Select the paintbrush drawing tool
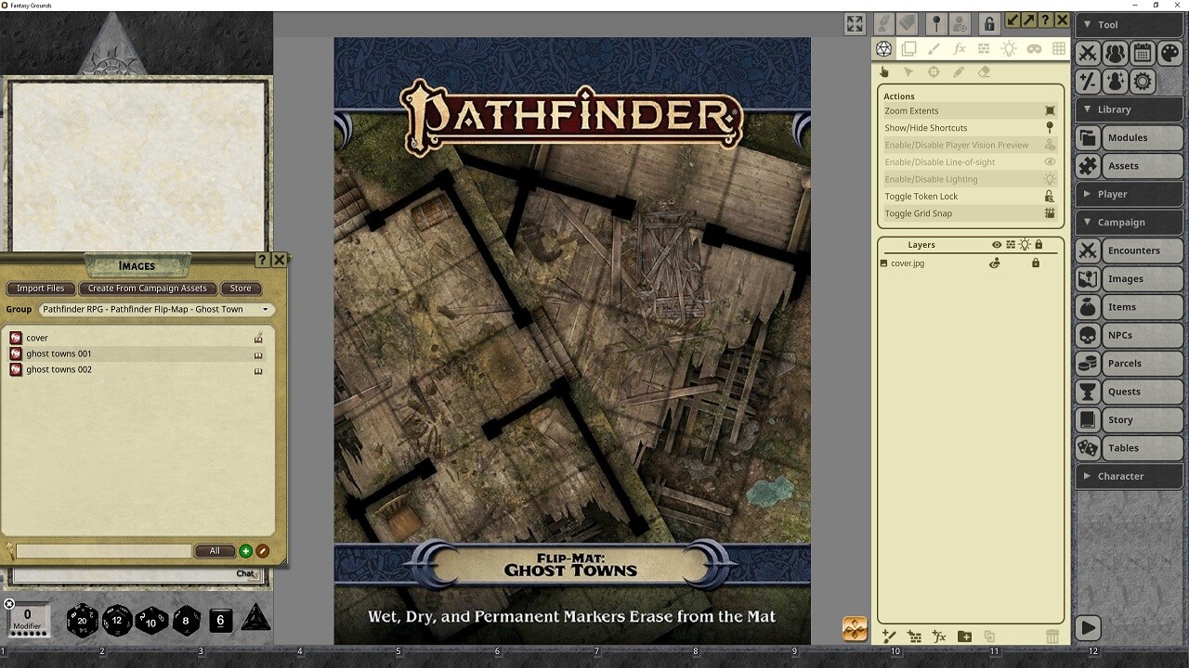This screenshot has height=668, width=1189. (934, 49)
